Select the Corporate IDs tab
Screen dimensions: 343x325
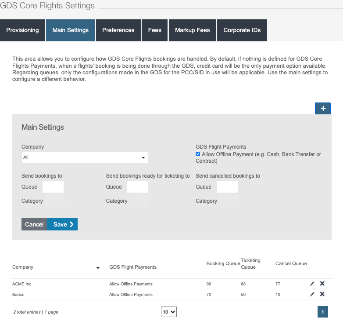pyautogui.click(x=242, y=30)
